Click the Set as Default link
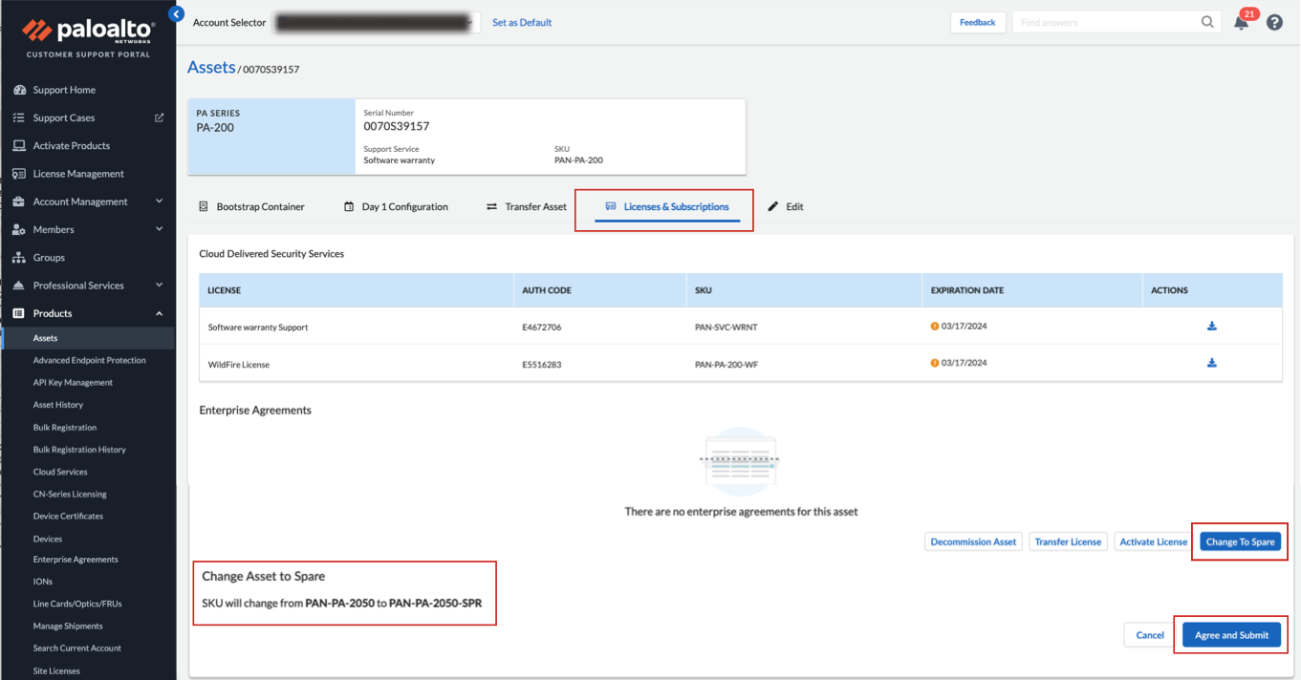 522,23
